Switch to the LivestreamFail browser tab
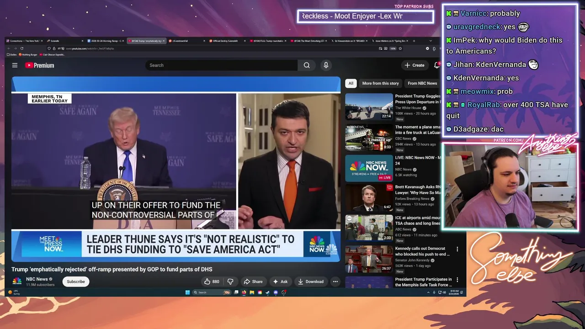Viewport: 585px width, 329px height. point(186,41)
